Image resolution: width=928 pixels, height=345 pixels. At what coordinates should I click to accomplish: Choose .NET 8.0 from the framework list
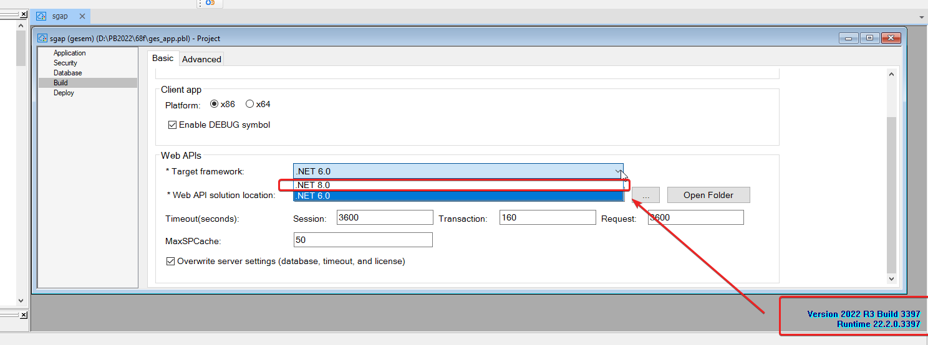pyautogui.click(x=458, y=185)
